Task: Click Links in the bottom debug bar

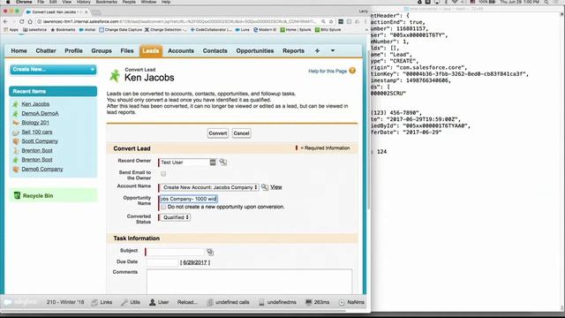Action: tap(102, 302)
